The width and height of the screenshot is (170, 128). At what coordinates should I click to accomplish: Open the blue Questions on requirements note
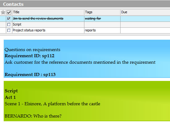[x=87, y=59]
